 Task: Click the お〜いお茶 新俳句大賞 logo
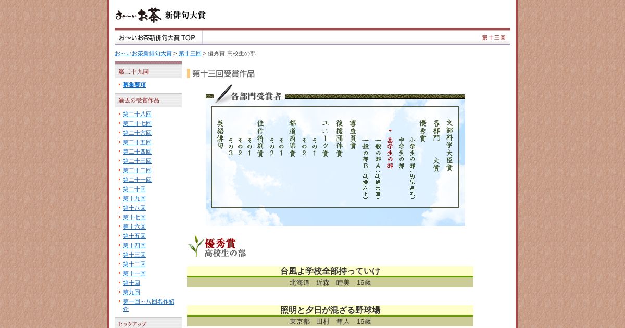pos(160,15)
